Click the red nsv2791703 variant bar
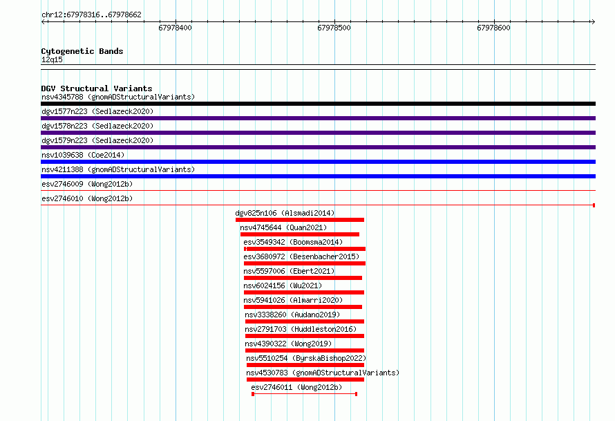Viewport: 615px width, 421px height. point(305,336)
